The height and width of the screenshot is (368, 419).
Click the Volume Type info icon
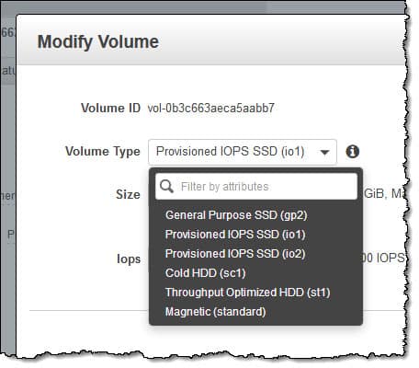(352, 152)
